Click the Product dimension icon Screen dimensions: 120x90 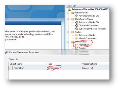[x=76, y=48]
